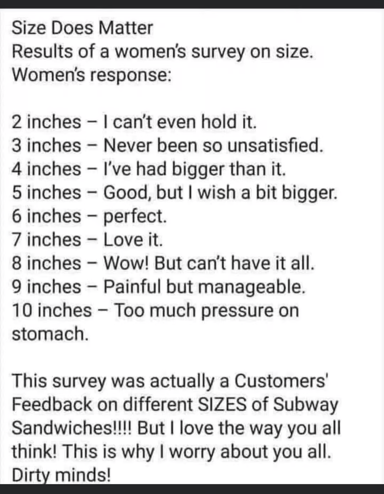Viewport: 384px width, 494px height.
Task: Select the "4 inches" response line
Action: [x=149, y=169]
